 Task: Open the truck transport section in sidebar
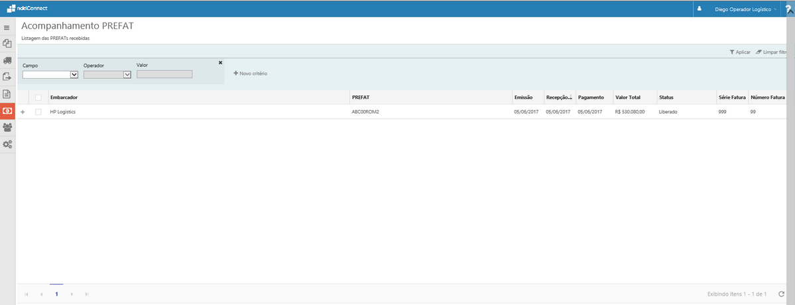click(x=7, y=60)
